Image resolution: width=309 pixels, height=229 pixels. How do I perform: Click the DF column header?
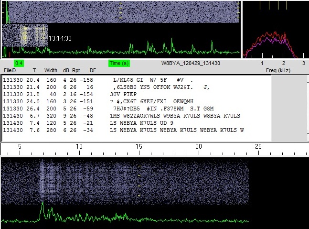(x=93, y=70)
